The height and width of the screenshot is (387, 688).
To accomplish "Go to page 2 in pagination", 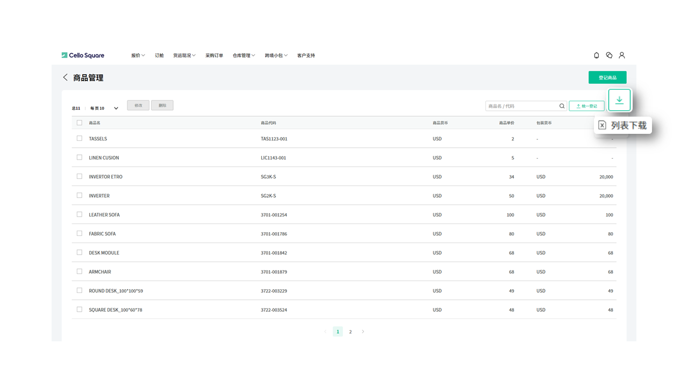I will [350, 332].
